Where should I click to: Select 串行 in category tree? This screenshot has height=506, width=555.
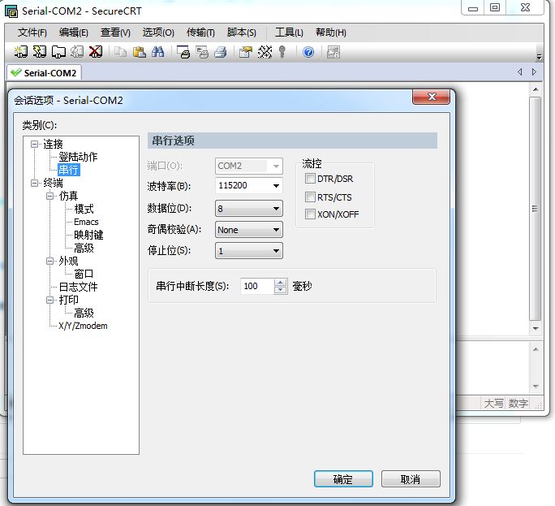point(69,170)
